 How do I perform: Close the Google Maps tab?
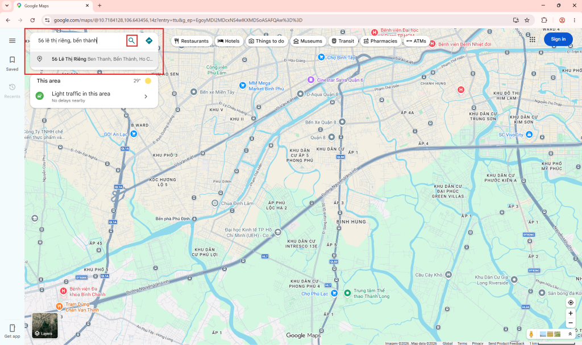pyautogui.click(x=87, y=6)
